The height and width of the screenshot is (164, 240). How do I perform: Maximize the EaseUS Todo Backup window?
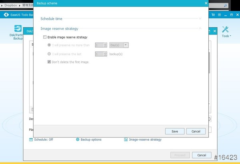point(232,15)
